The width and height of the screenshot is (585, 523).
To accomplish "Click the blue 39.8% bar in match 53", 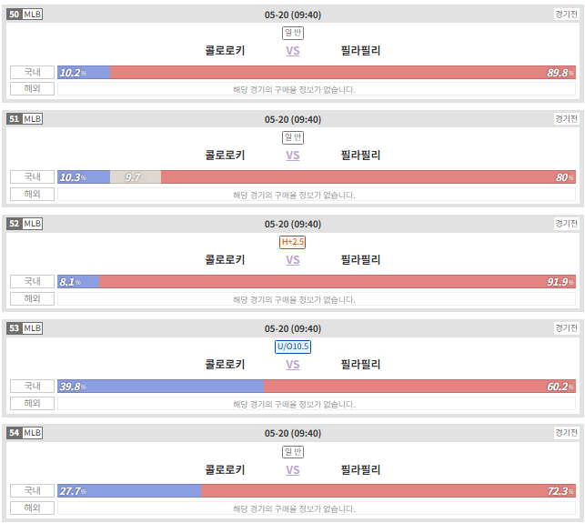I will (x=160, y=386).
